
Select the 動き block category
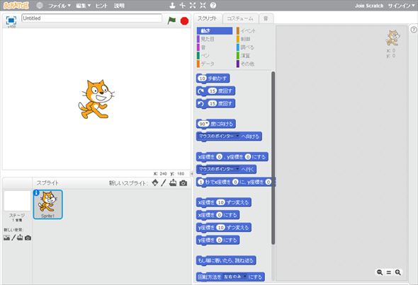coord(215,31)
